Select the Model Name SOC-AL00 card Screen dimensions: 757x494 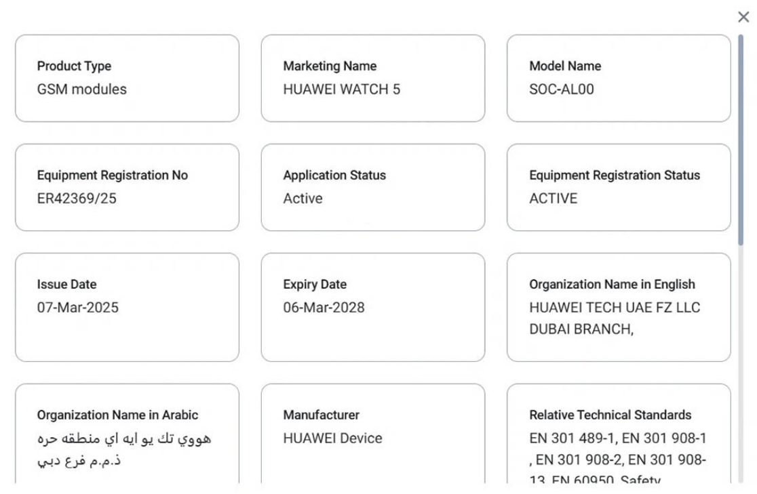tap(619, 78)
